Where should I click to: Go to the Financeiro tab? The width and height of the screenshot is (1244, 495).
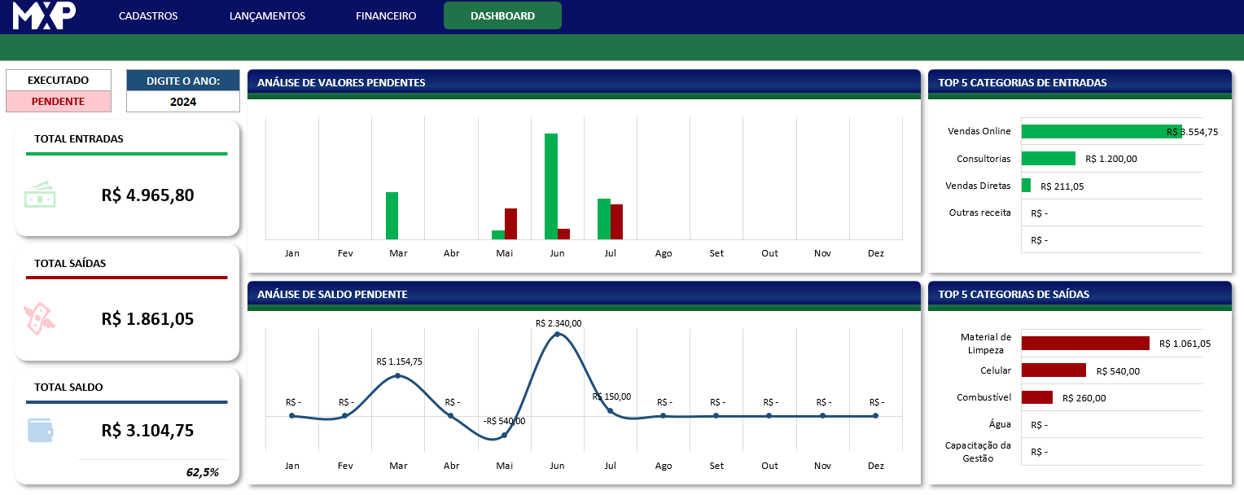pyautogui.click(x=386, y=15)
